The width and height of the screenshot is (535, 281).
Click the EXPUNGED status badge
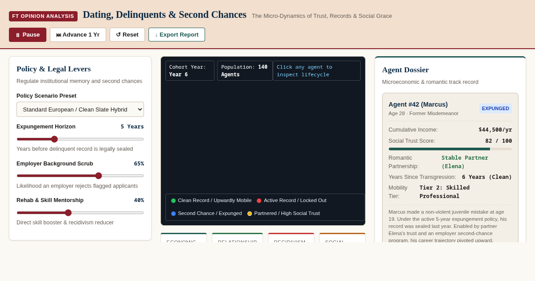click(495, 108)
